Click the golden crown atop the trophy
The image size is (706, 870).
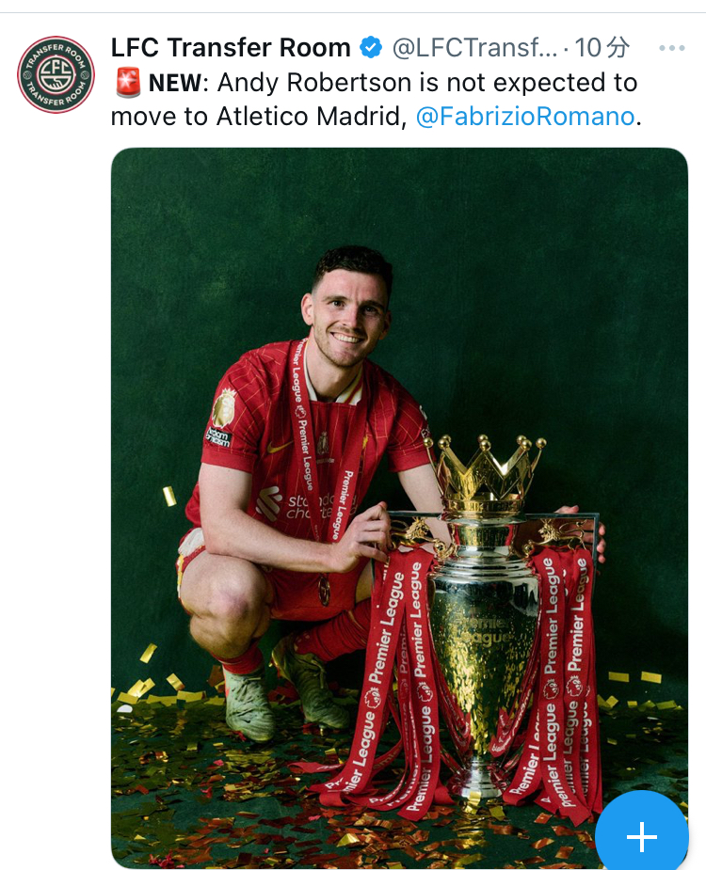point(483,468)
